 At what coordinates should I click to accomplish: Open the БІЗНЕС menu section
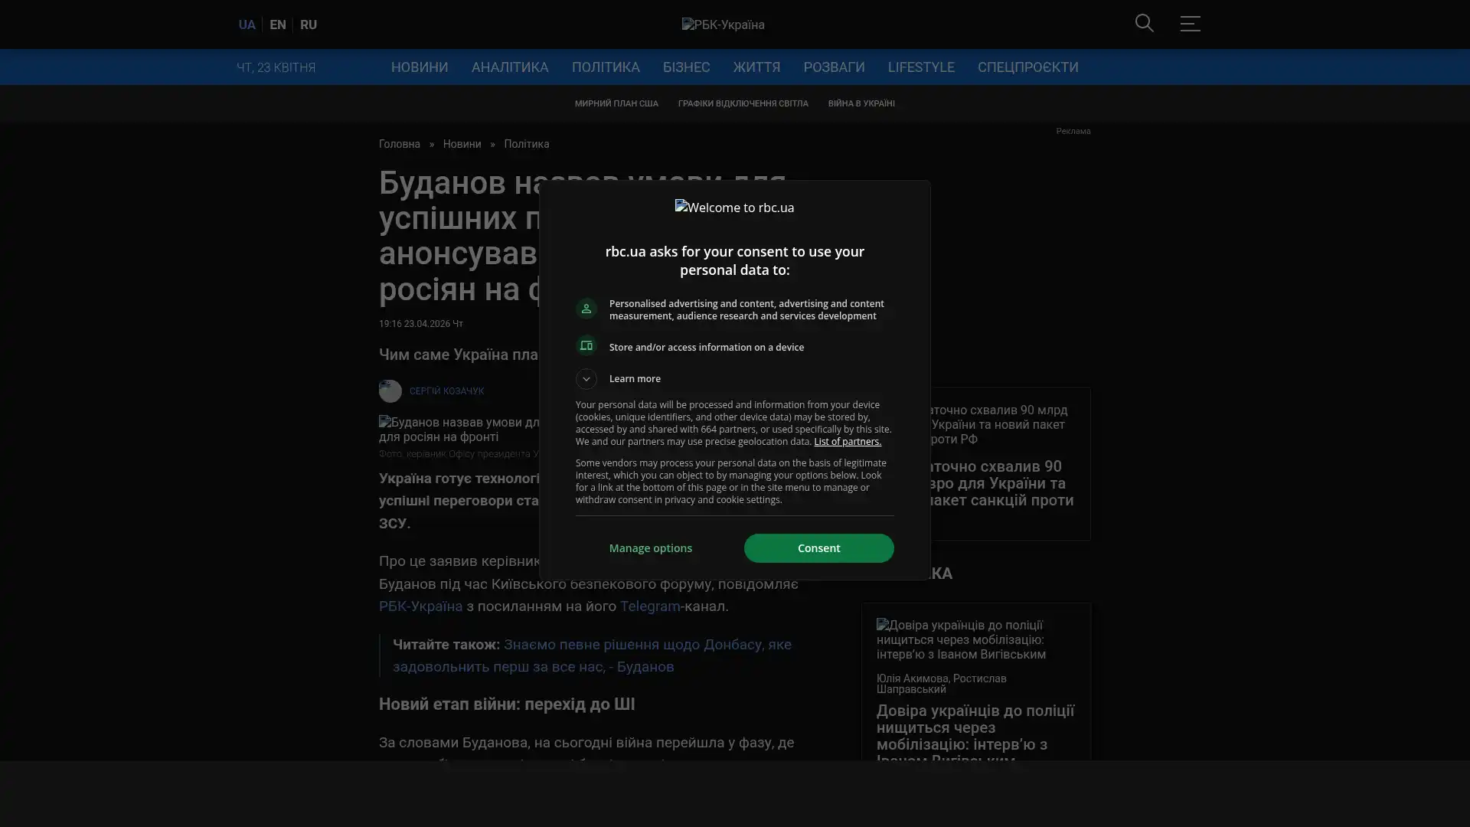(686, 67)
